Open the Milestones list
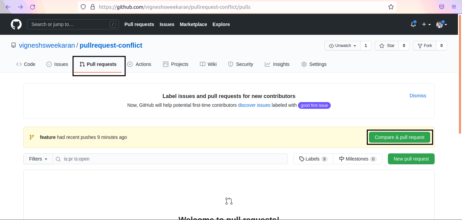Image resolution: width=462 pixels, height=220 pixels. point(357,159)
